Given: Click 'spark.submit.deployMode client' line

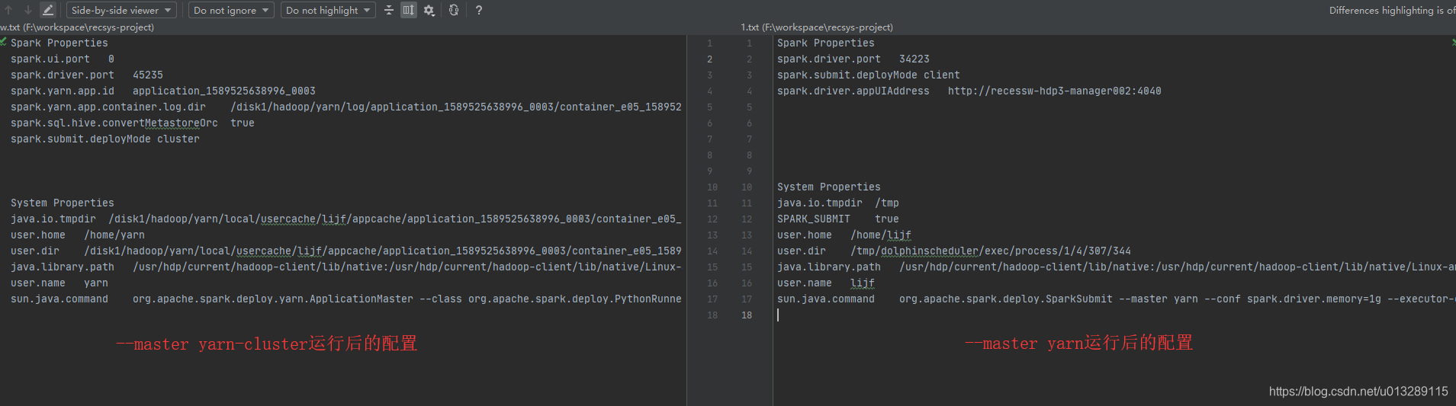Looking at the screenshot, I should point(869,75).
